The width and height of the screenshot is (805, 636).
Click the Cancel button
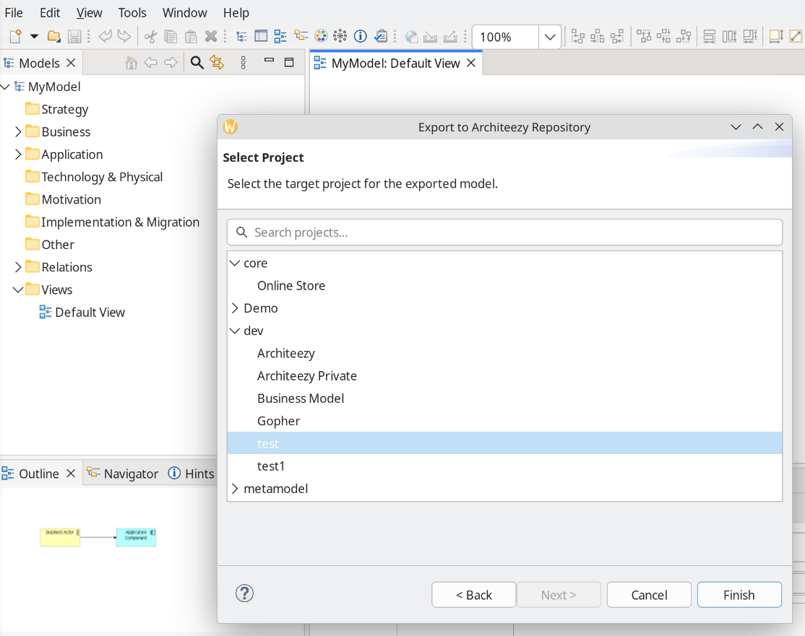(x=649, y=595)
